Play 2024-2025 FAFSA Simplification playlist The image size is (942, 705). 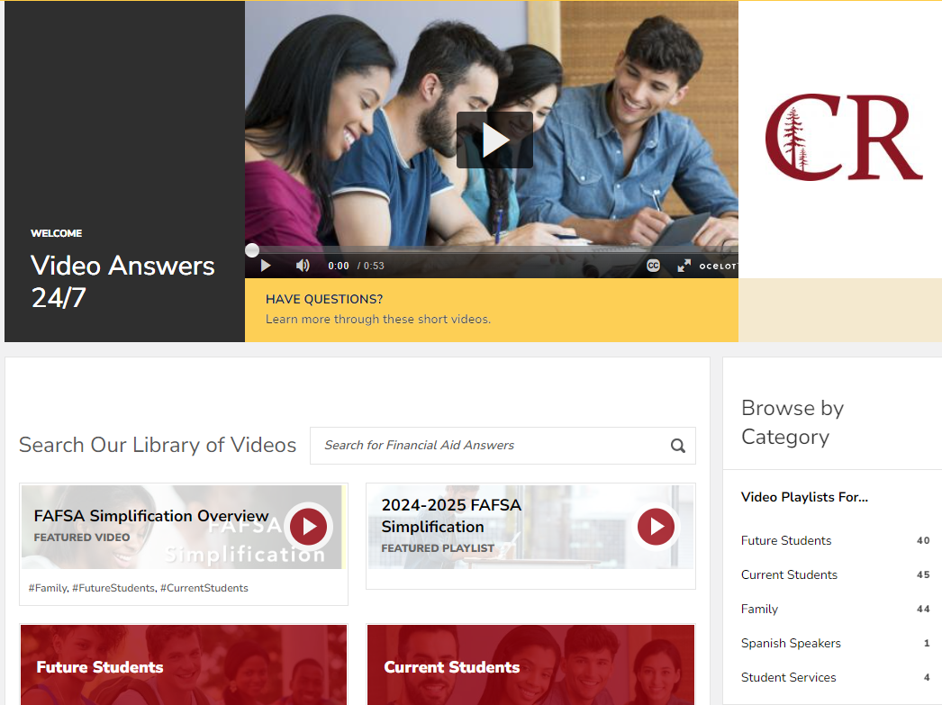(656, 527)
